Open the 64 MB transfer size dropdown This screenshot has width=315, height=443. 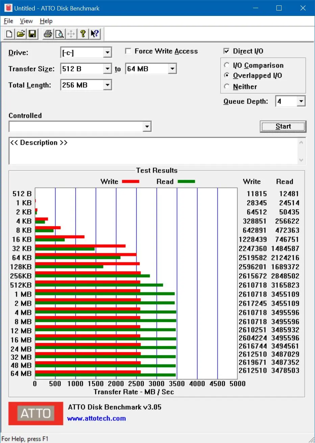coord(172,69)
